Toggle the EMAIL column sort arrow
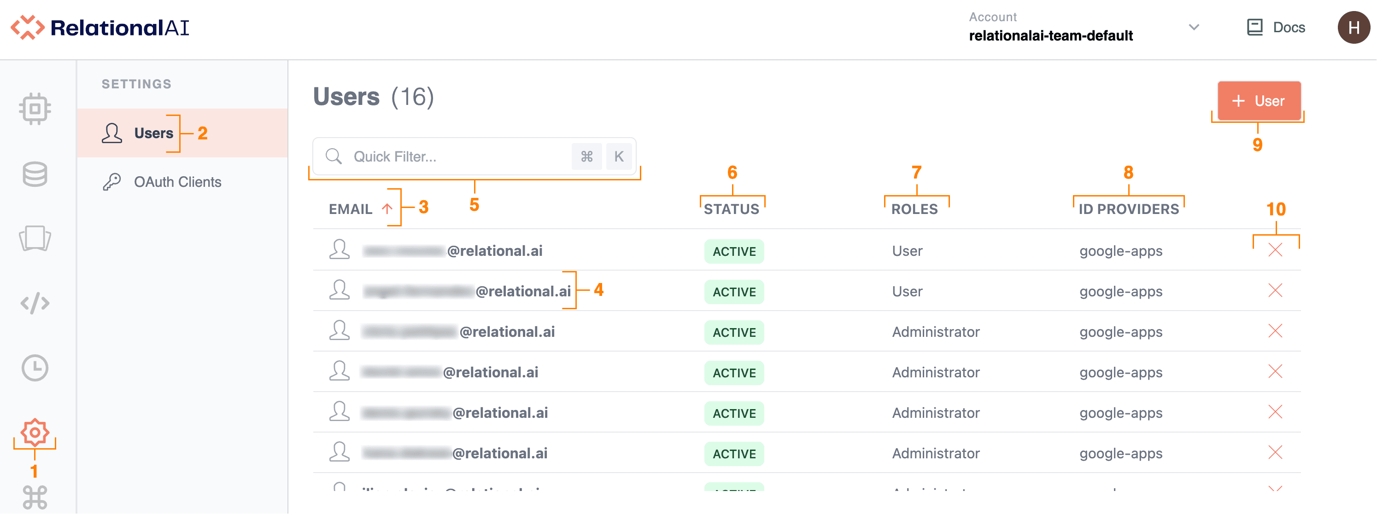This screenshot has width=1377, height=514. click(387, 209)
